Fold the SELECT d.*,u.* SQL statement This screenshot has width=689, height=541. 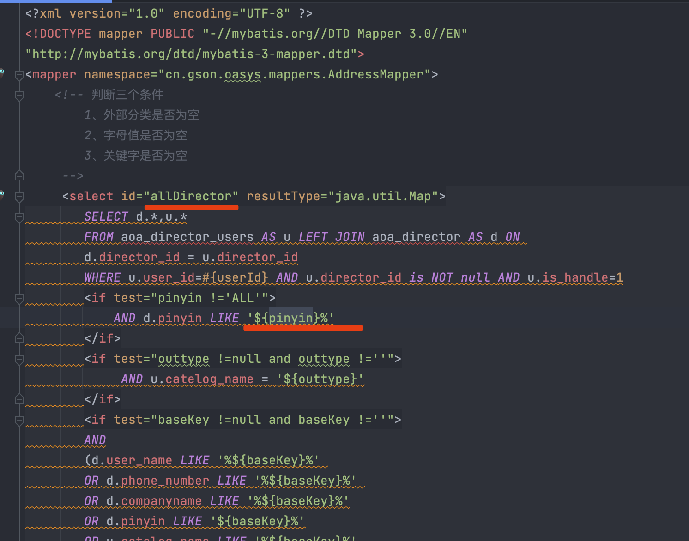click(x=19, y=217)
